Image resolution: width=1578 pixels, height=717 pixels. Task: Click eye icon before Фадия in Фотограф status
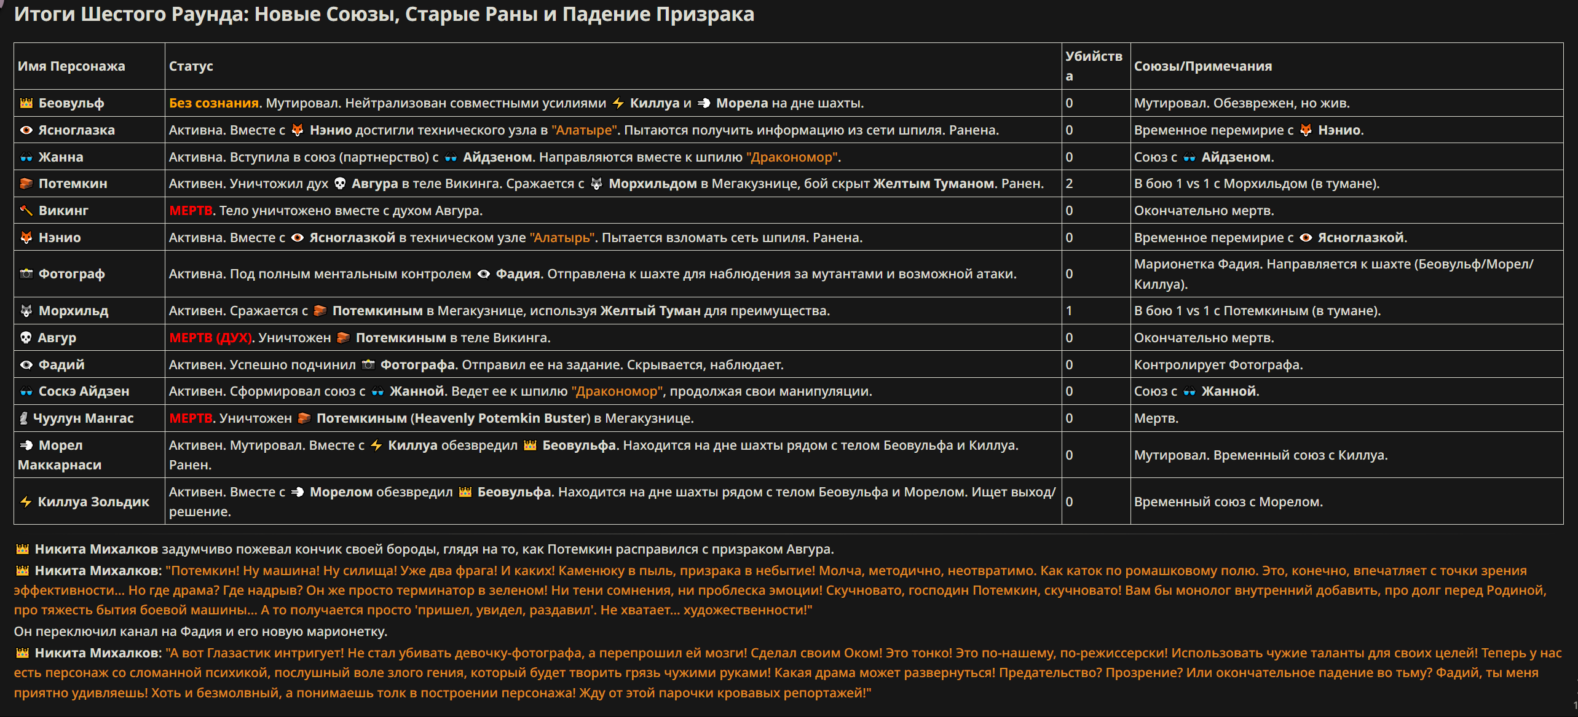484,274
